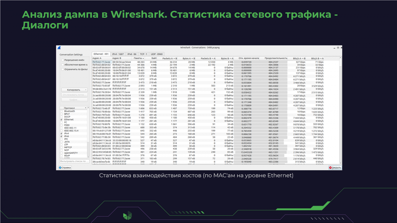
Task: Click the Справка help button
Action: 65,168
